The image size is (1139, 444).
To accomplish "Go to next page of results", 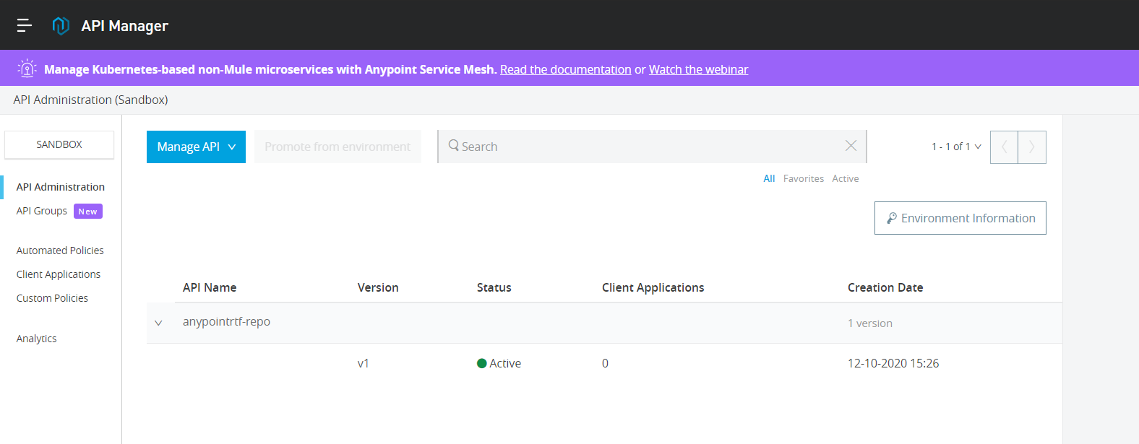I will [x=1031, y=147].
